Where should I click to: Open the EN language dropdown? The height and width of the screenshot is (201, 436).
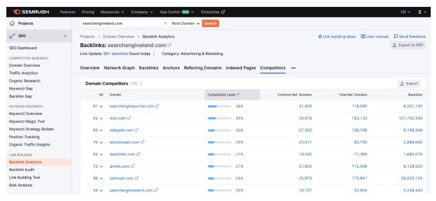click(405, 12)
